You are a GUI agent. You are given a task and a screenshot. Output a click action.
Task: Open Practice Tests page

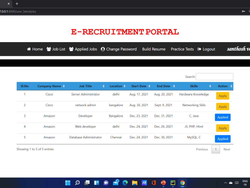182,49
